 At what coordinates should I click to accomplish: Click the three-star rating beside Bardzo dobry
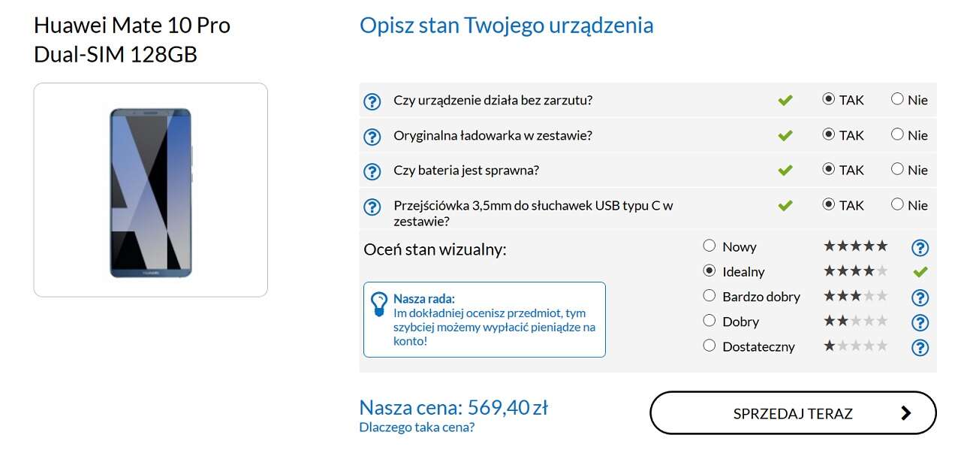[854, 296]
